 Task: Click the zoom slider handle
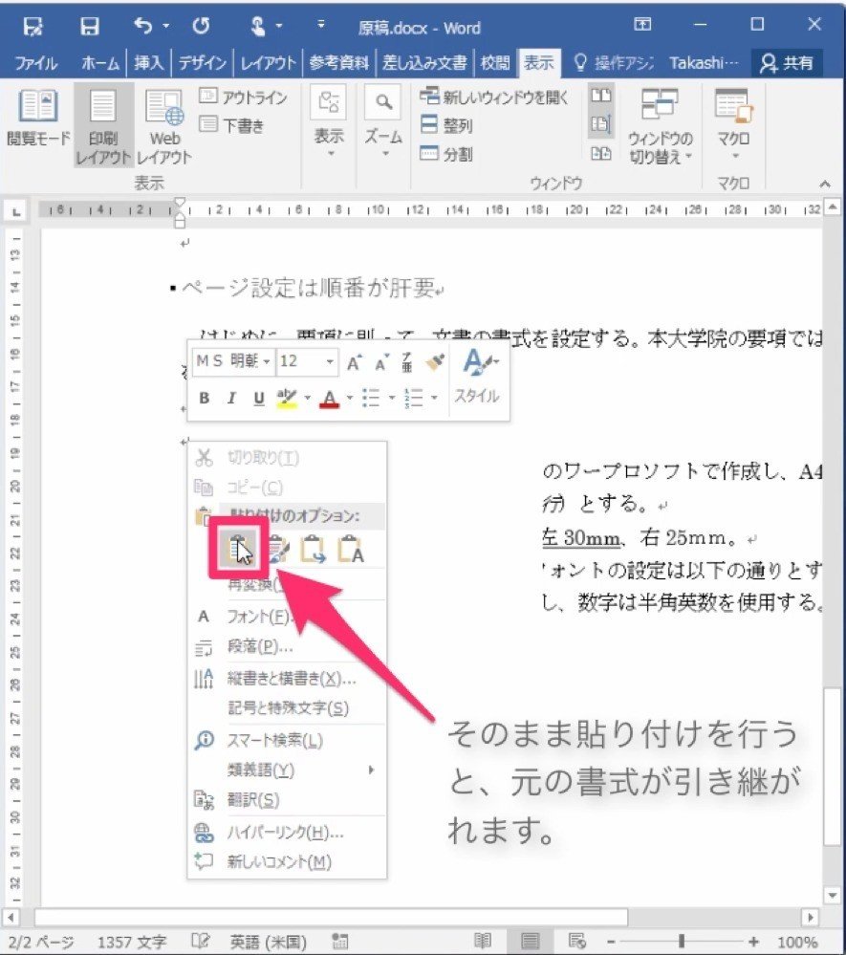[682, 942]
